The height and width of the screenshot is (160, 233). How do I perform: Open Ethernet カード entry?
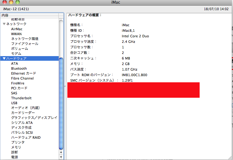[x=23, y=73]
